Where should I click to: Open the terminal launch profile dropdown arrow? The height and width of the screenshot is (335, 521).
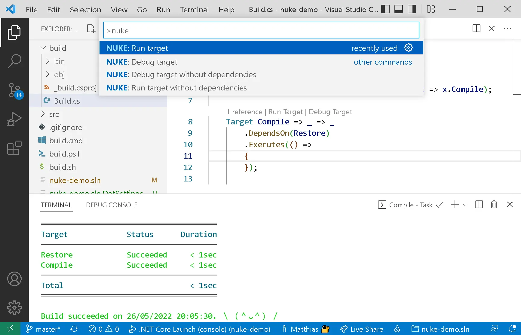point(465,205)
